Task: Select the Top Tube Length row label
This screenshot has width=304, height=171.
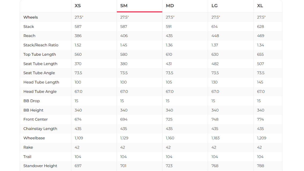Action: coord(40,54)
